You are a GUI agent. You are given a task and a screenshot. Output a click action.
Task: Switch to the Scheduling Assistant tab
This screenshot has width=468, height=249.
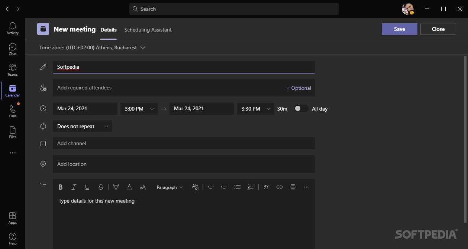tap(148, 30)
